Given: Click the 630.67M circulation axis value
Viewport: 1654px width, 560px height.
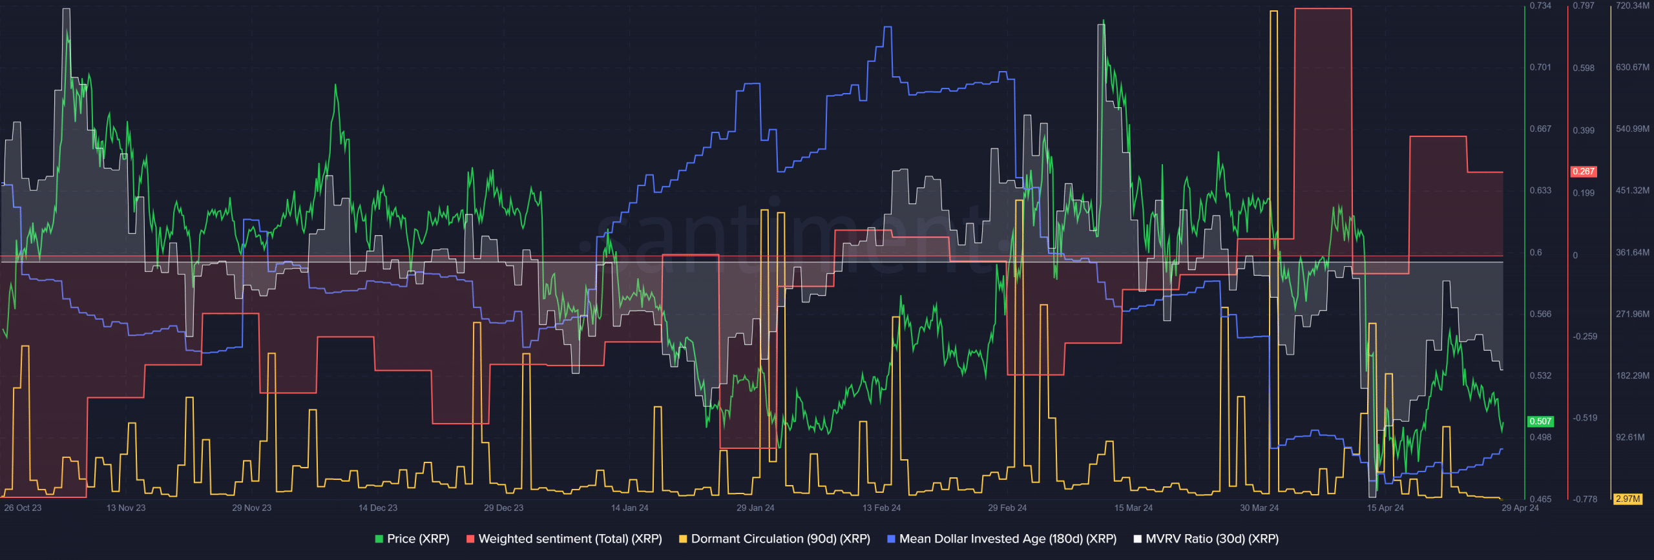Looking at the screenshot, I should pos(1633,67).
